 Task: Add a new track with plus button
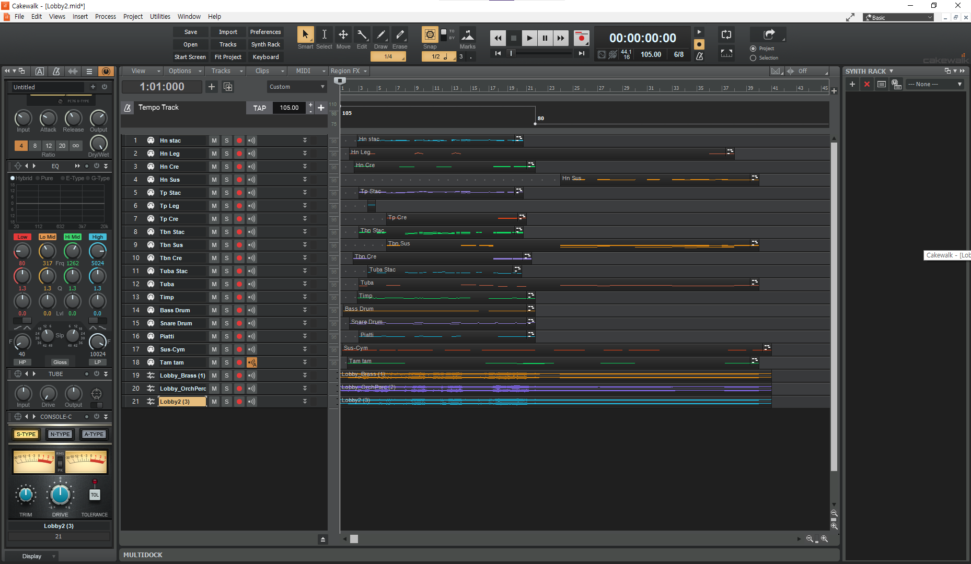click(x=212, y=87)
